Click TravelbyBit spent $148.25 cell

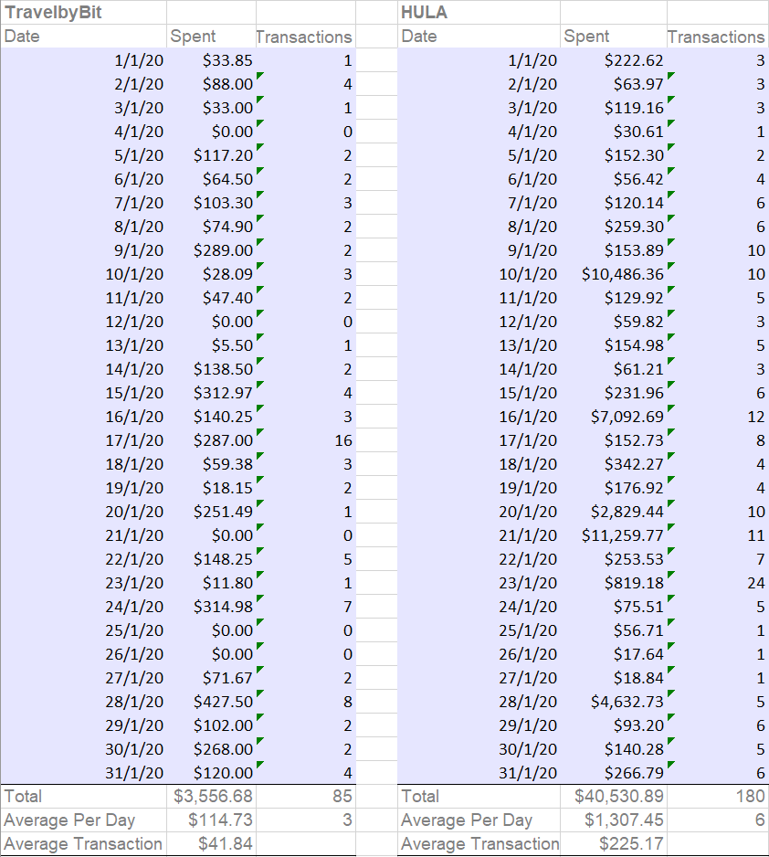(211, 559)
